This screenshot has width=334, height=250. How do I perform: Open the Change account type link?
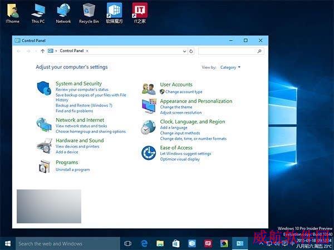tap(184, 92)
